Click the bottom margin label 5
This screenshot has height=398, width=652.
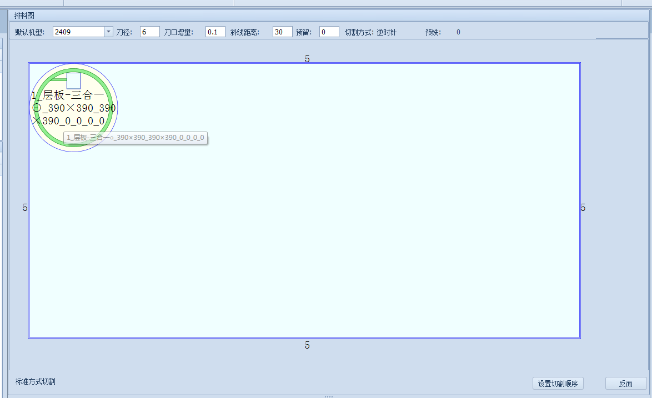(307, 345)
